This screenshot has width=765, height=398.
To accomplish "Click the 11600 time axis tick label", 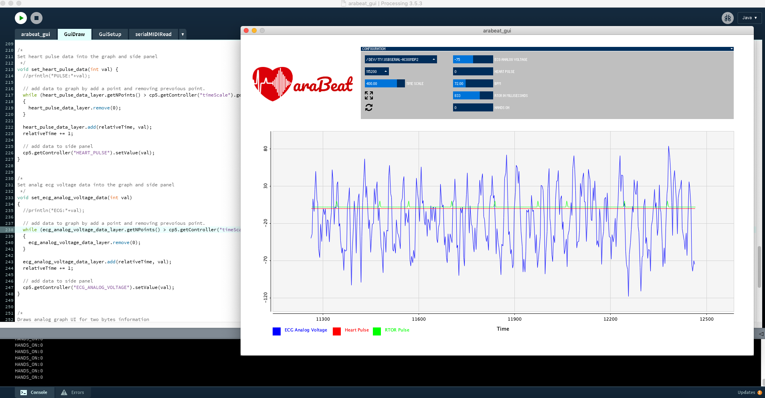I will 419,319.
